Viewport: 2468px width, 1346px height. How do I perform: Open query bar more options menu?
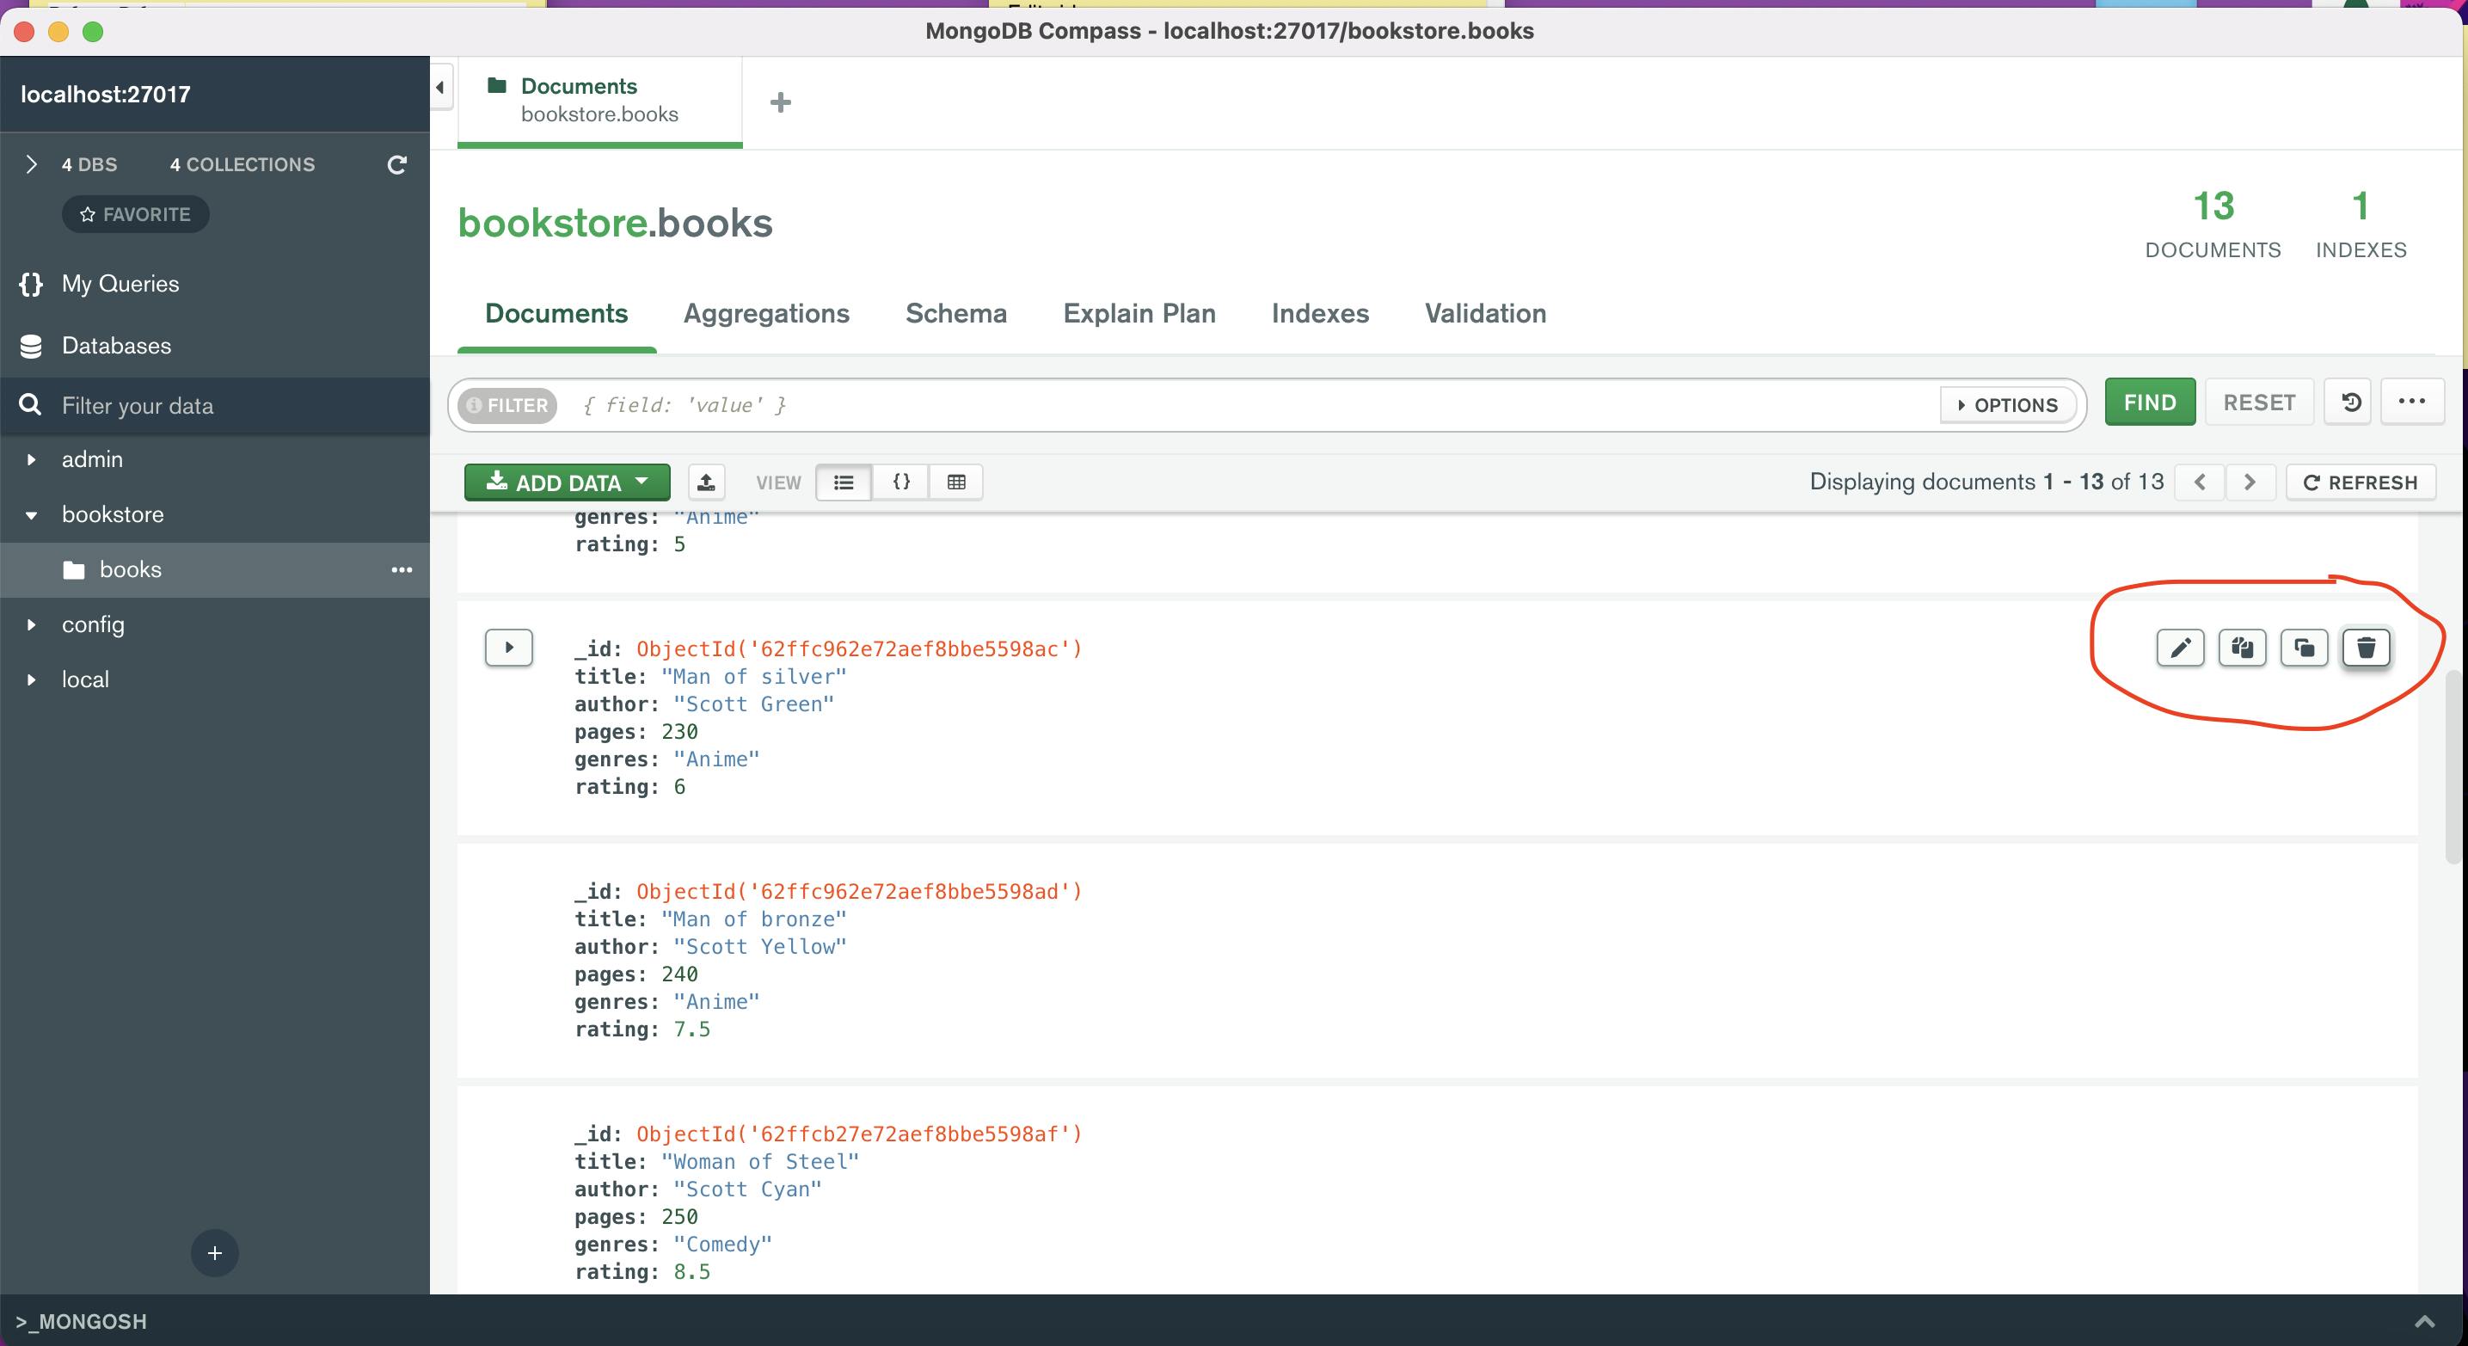(2411, 403)
